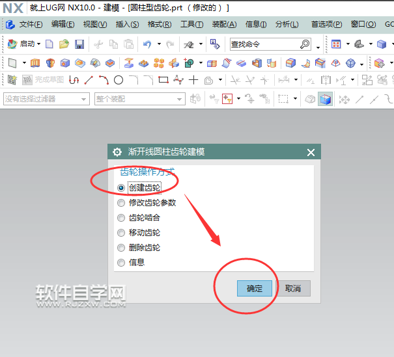Select the rectangle sketch tool
Viewport: 394px width, 357px height.
point(163,80)
